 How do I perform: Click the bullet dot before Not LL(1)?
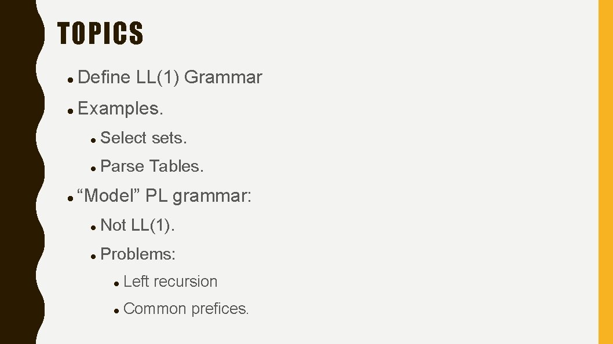tap(93, 228)
